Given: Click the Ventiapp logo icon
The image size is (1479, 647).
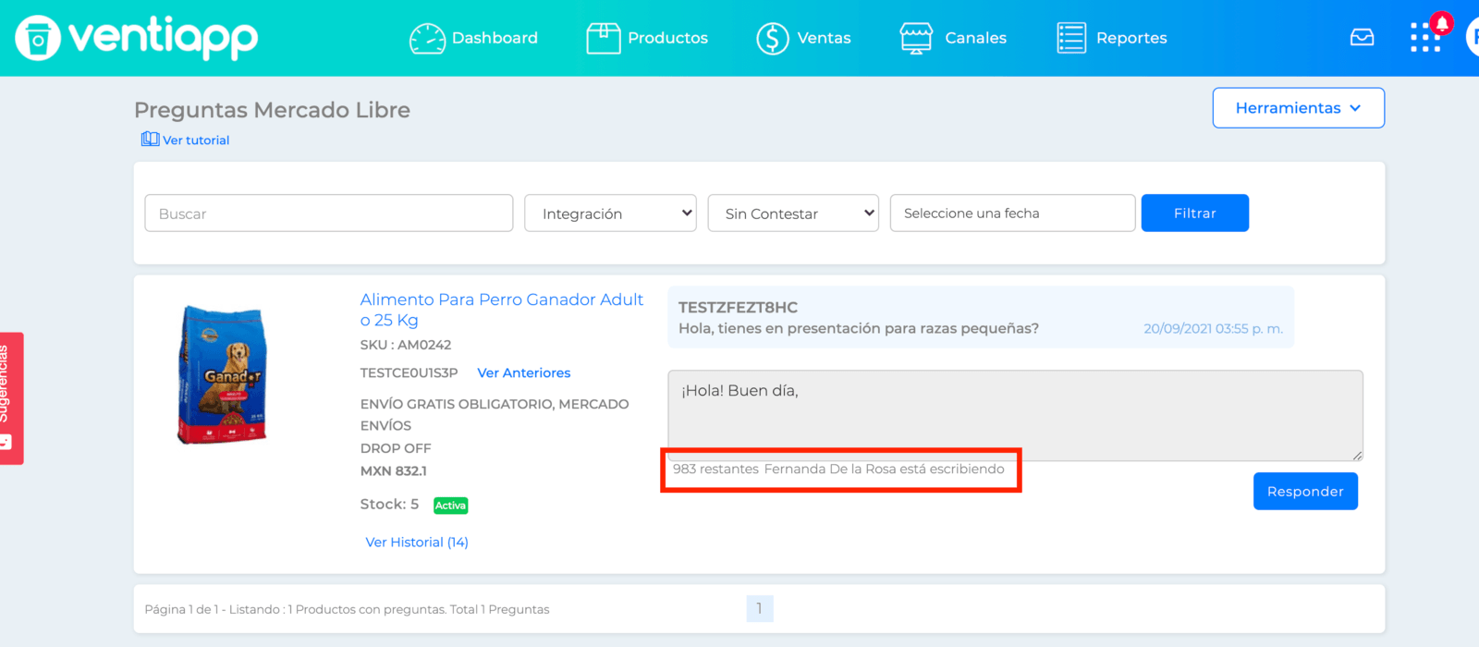Looking at the screenshot, I should point(38,38).
